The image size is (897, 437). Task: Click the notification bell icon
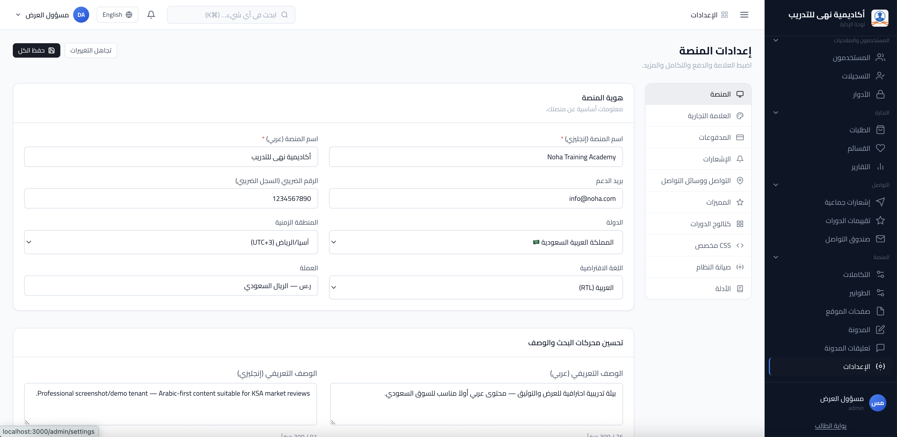tap(151, 15)
